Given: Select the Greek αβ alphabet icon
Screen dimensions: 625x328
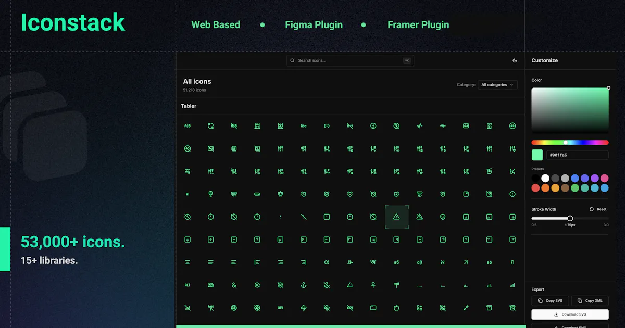Looking at the screenshot, I should pos(419,262).
